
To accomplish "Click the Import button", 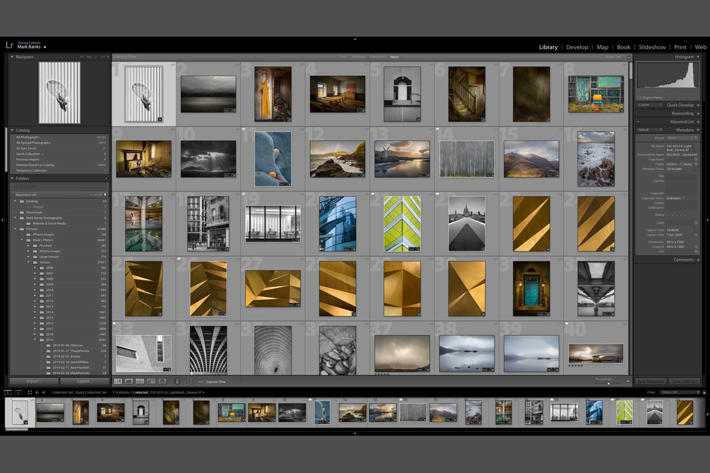I will (x=34, y=381).
